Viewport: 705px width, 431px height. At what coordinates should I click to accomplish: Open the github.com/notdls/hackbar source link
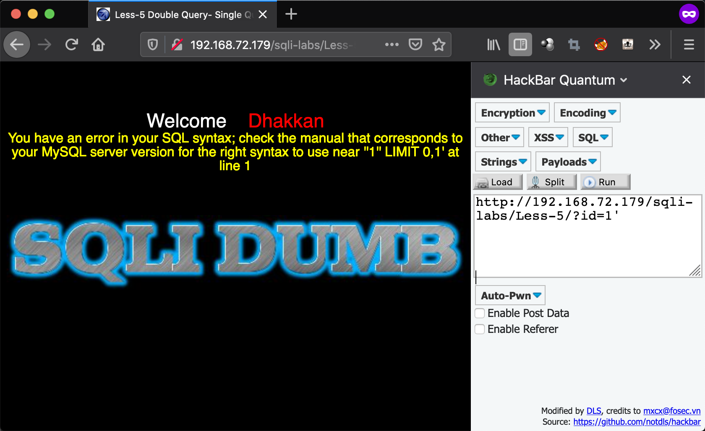637,422
